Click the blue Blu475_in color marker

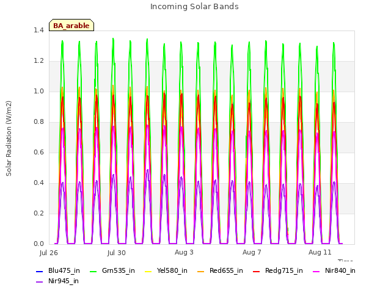tap(39, 272)
